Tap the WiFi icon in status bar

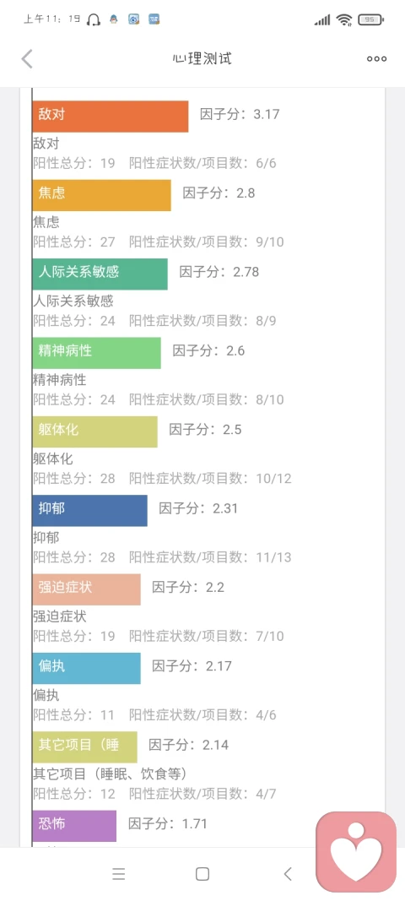(x=344, y=20)
